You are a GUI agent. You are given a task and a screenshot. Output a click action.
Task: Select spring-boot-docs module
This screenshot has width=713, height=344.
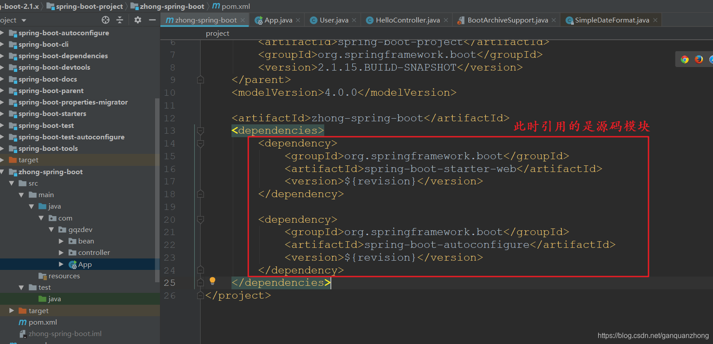point(48,79)
